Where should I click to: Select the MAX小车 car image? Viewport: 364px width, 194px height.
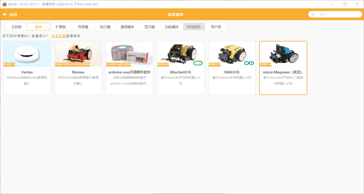(232, 54)
